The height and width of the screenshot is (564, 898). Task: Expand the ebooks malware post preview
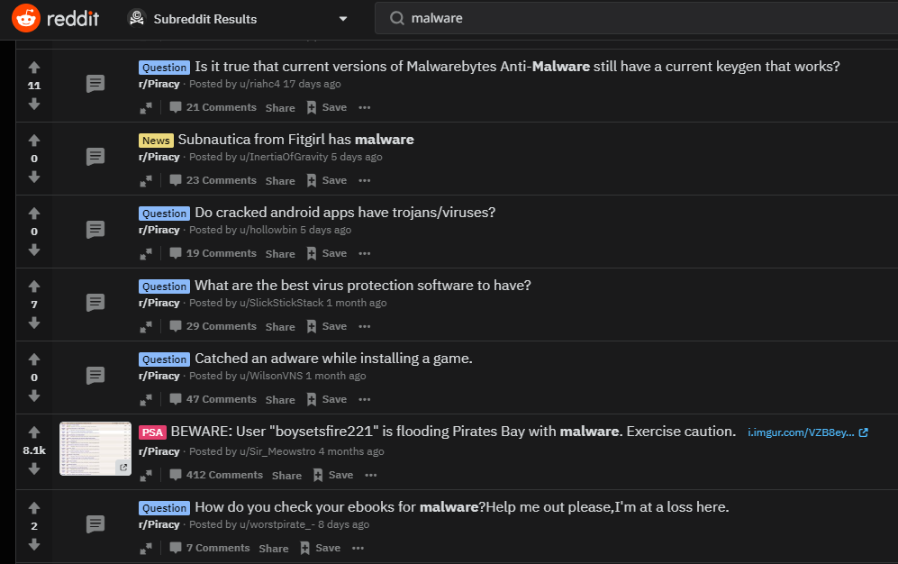(146, 549)
